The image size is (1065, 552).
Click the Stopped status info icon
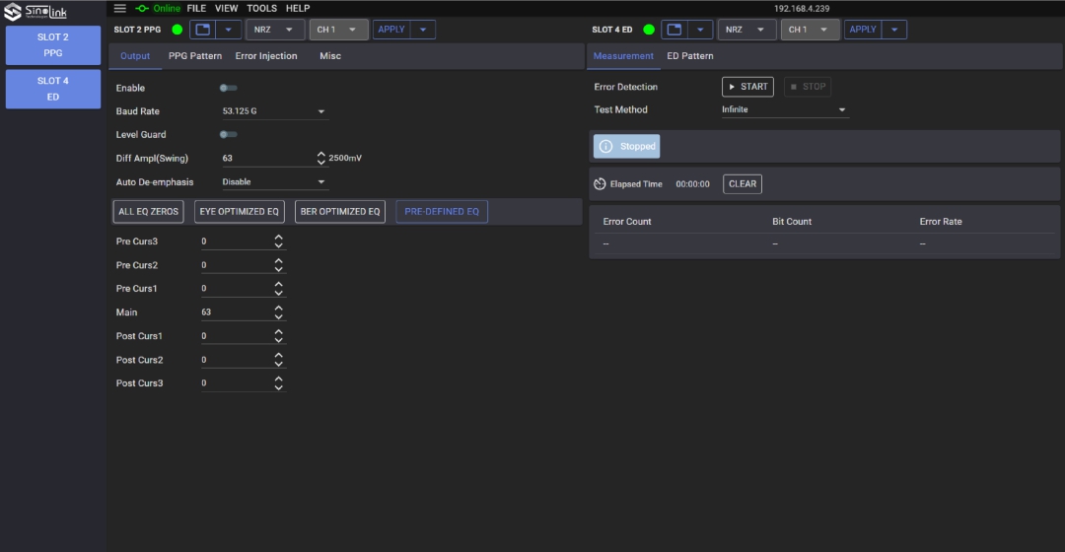[605, 146]
